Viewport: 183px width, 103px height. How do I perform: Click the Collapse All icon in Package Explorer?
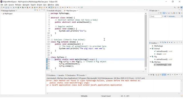(35, 10)
